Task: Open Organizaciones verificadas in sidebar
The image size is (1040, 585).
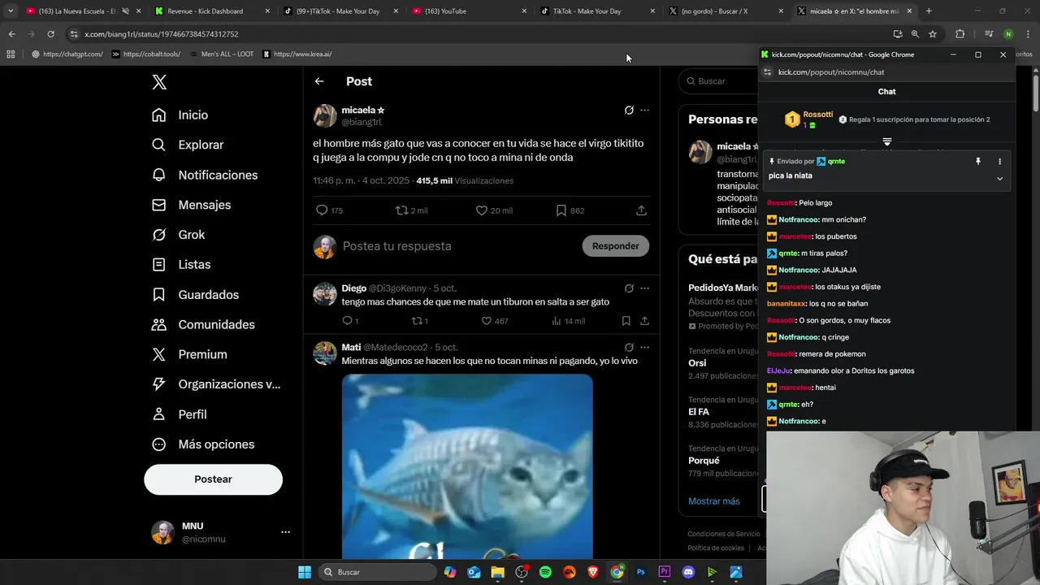Action: [216, 384]
